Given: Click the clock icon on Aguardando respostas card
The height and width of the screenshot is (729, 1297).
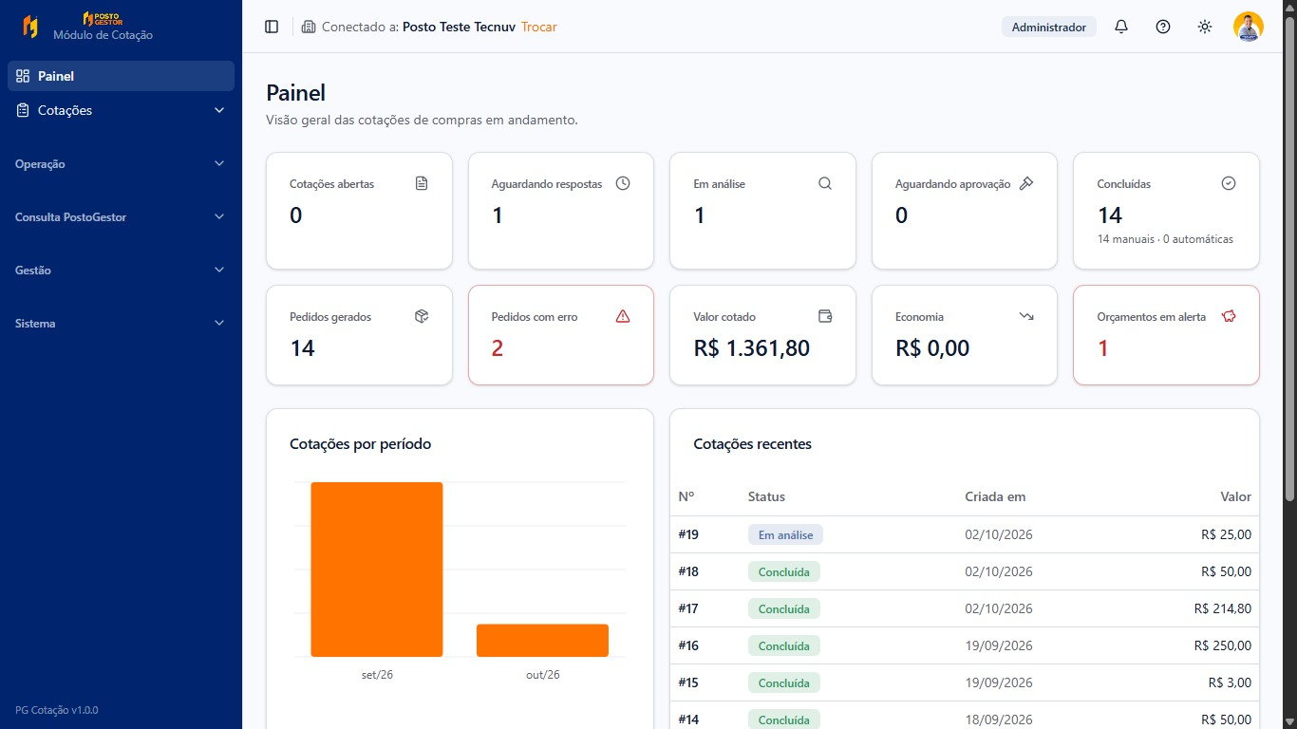Looking at the screenshot, I should [x=623, y=183].
